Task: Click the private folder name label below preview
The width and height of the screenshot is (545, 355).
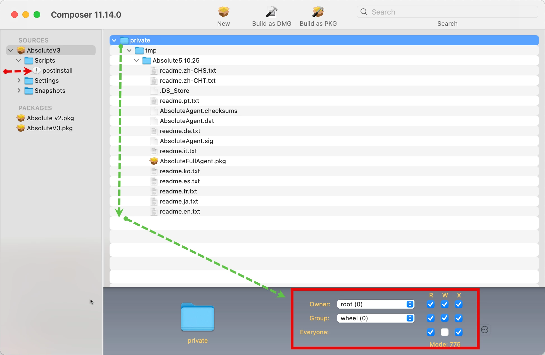Action: point(198,340)
